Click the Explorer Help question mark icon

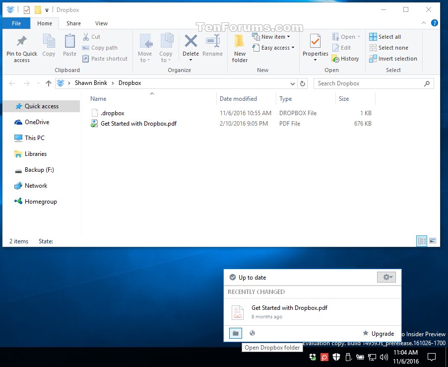click(434, 23)
